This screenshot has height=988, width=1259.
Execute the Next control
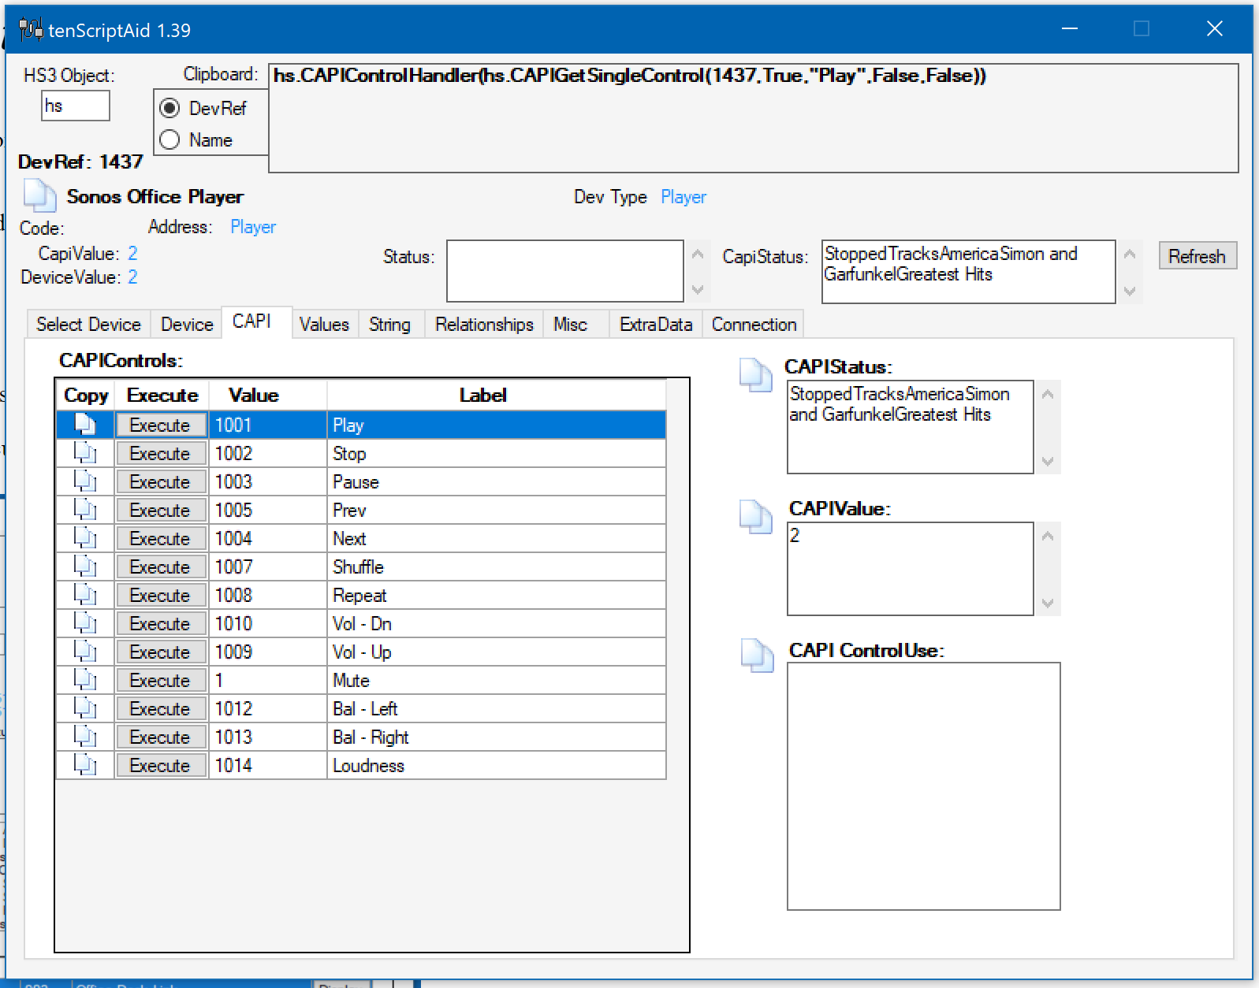161,539
